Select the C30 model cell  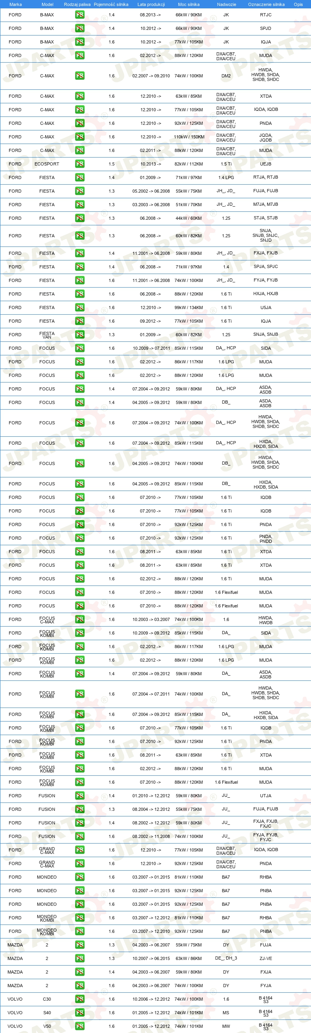click(47, 999)
